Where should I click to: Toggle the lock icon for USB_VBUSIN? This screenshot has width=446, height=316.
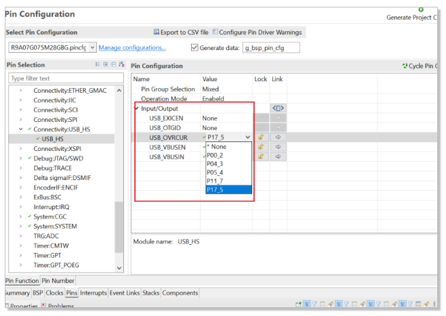click(x=261, y=156)
